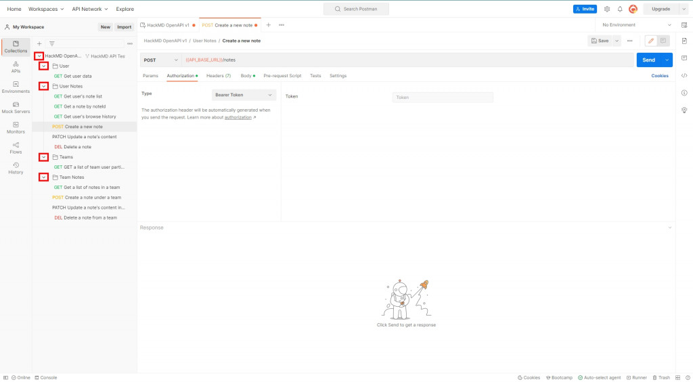Open the API Network menu
The width and height of the screenshot is (693, 382).
90,9
